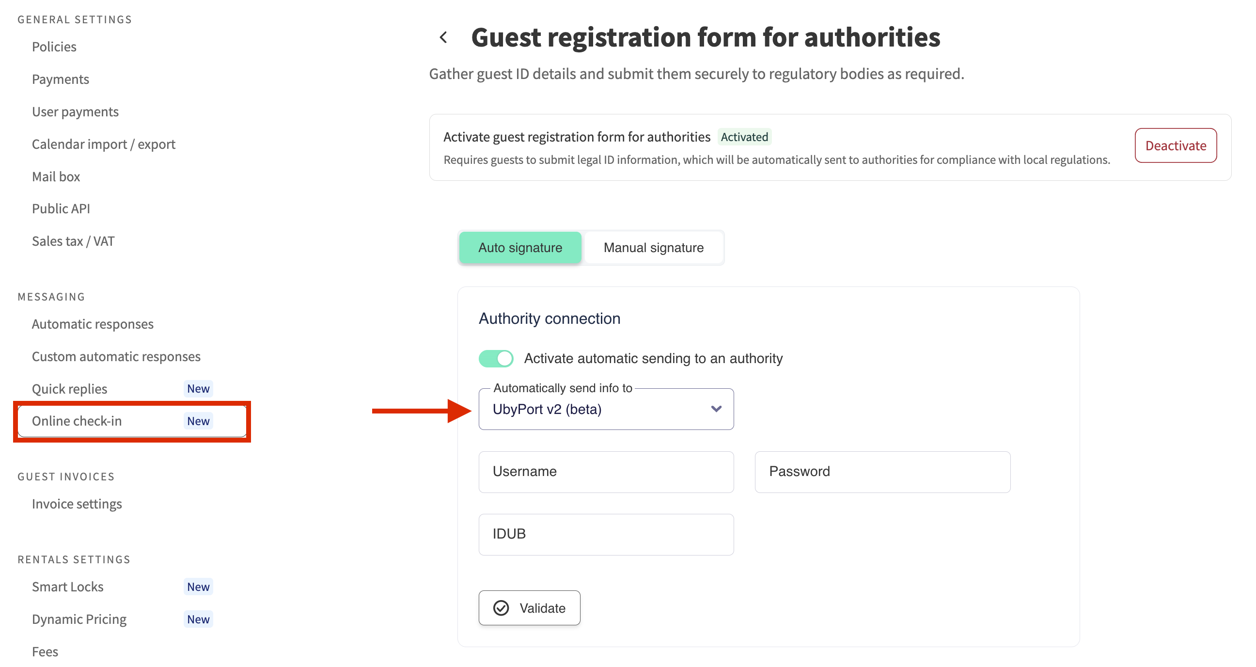Click the back arrow beside page title

(x=443, y=37)
